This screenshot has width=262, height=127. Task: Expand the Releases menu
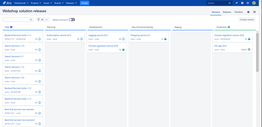click(71, 3)
